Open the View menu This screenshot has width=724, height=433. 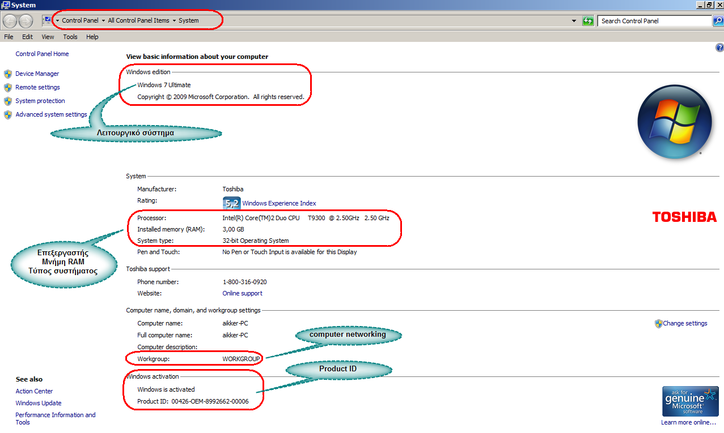coord(48,37)
